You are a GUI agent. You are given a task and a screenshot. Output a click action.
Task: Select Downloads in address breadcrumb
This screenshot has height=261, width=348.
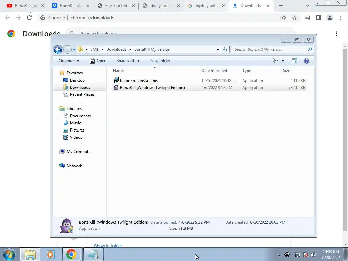tap(116, 49)
